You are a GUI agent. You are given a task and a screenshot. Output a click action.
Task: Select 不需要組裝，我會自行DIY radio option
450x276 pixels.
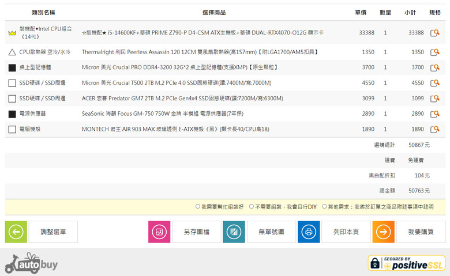pyautogui.click(x=252, y=206)
